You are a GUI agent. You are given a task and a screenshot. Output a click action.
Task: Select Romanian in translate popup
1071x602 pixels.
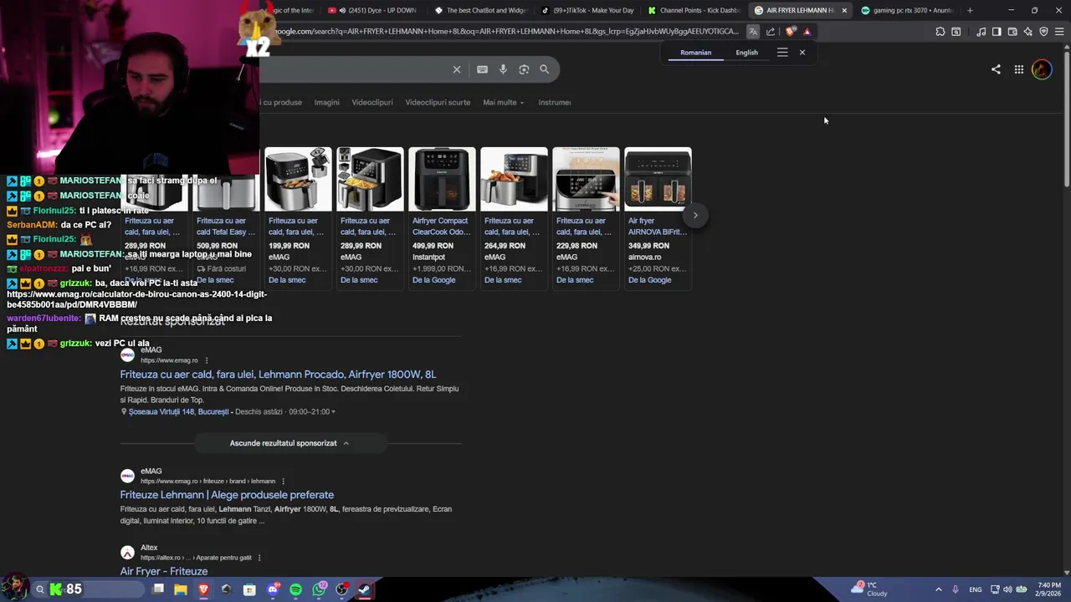click(695, 53)
